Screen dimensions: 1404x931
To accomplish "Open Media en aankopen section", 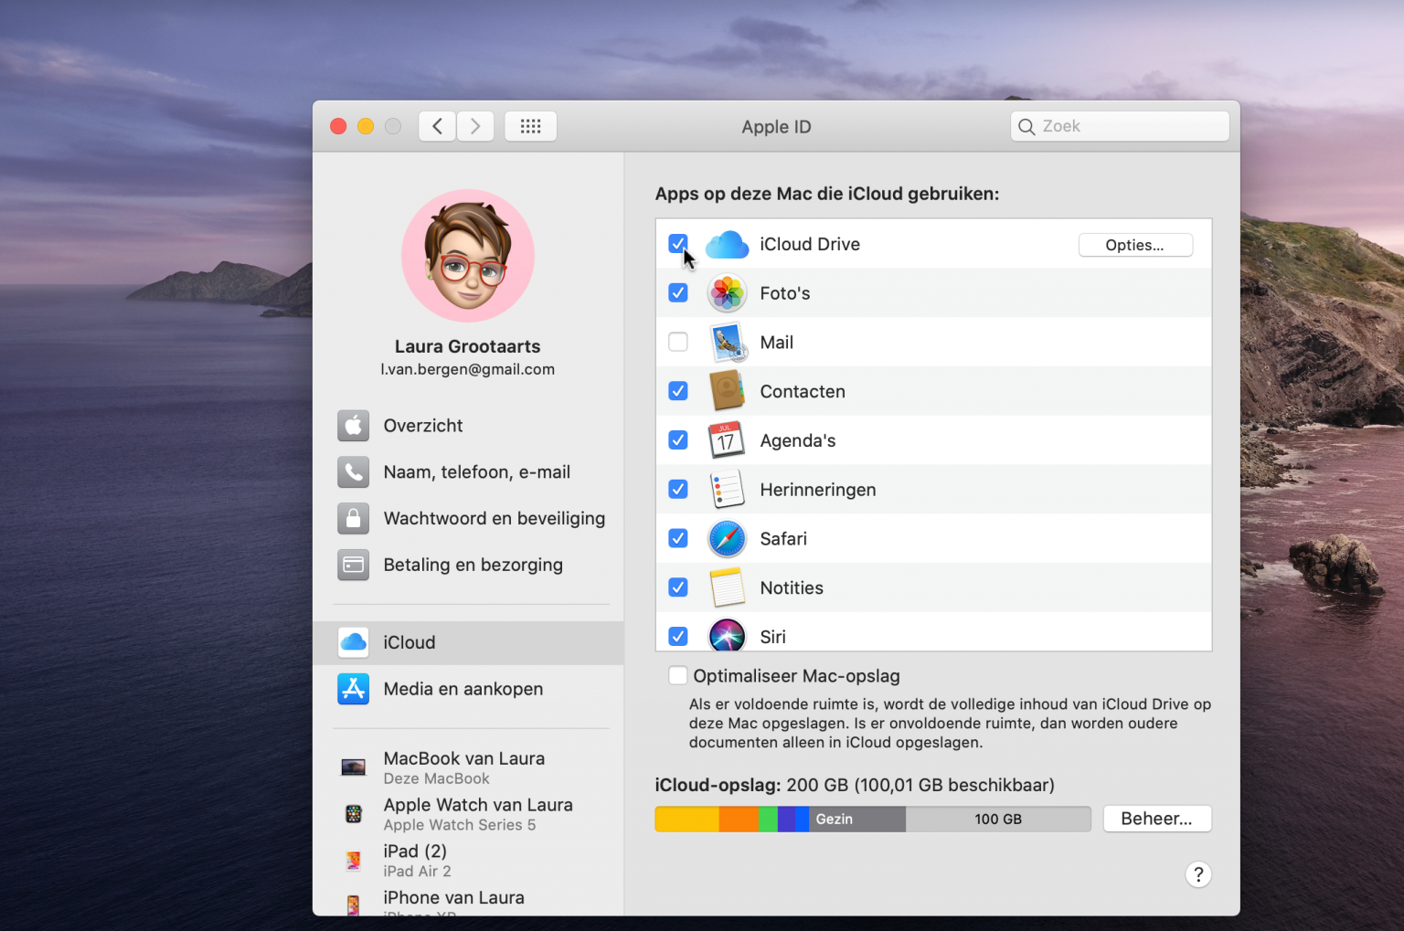I will point(463,689).
